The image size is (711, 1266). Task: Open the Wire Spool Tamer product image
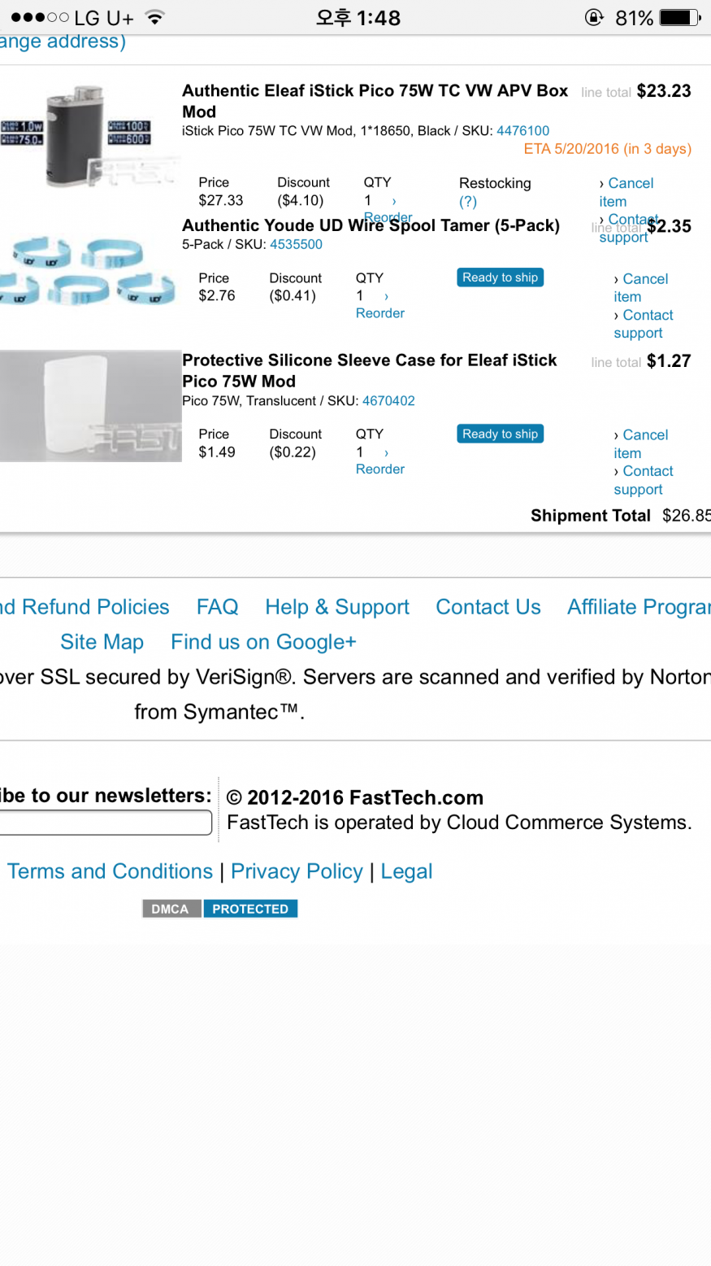click(x=88, y=271)
